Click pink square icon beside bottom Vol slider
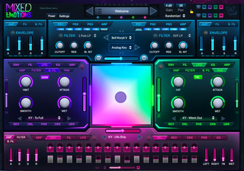The image size is (244, 171). point(138,168)
